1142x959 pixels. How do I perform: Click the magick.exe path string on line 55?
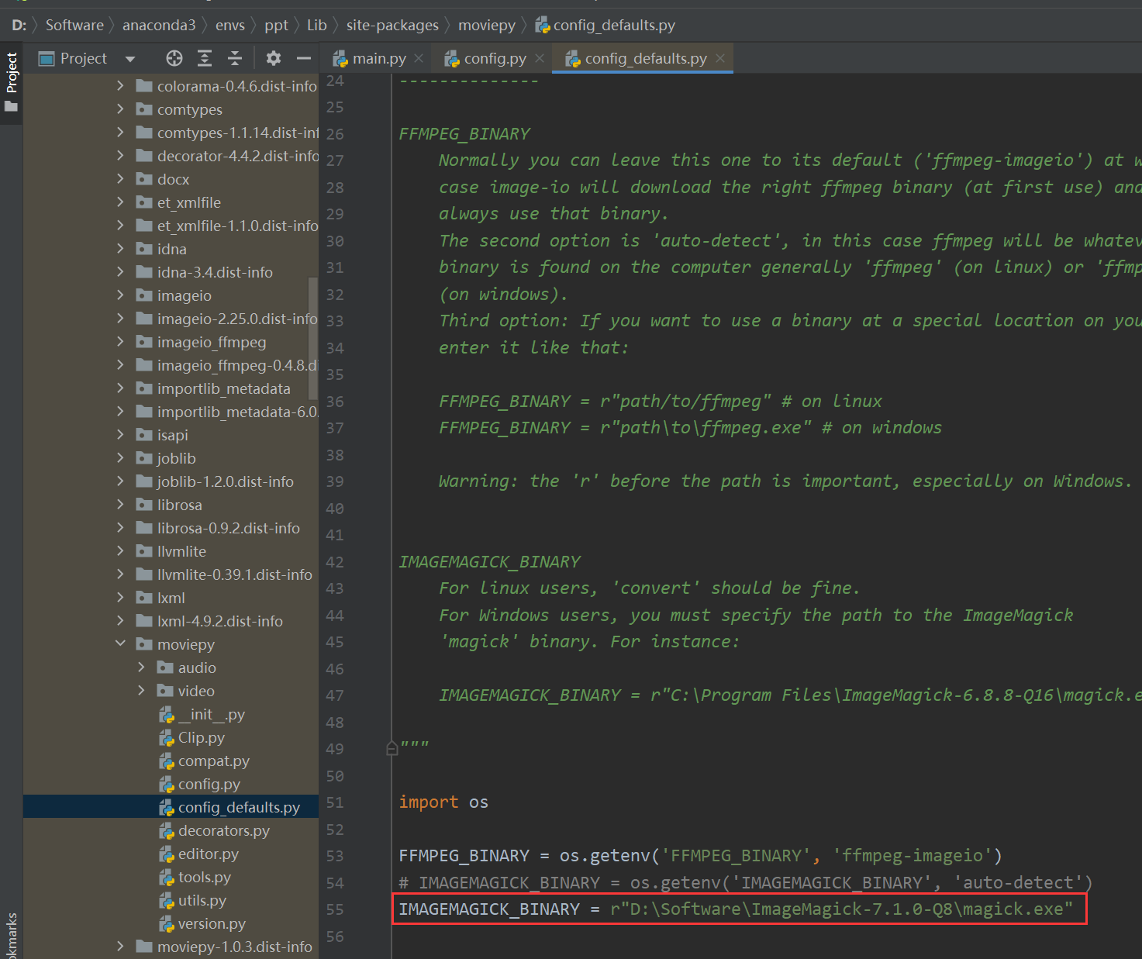pyautogui.click(x=841, y=909)
